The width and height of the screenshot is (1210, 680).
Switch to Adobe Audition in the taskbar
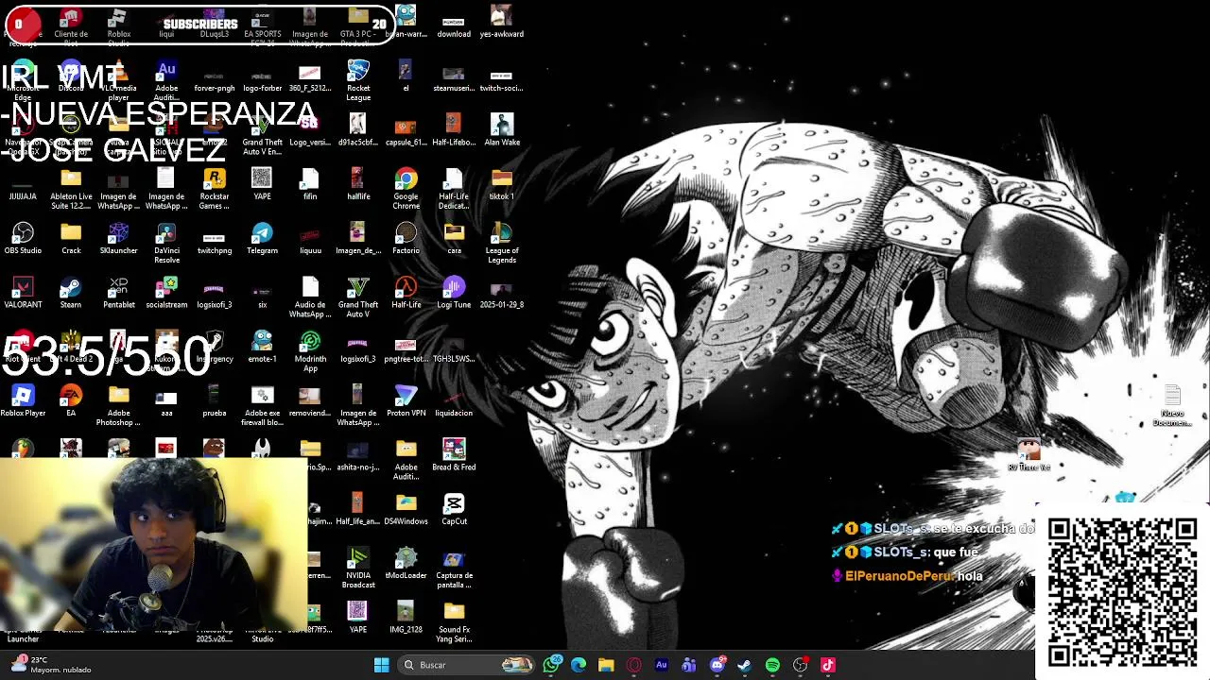coord(662,665)
